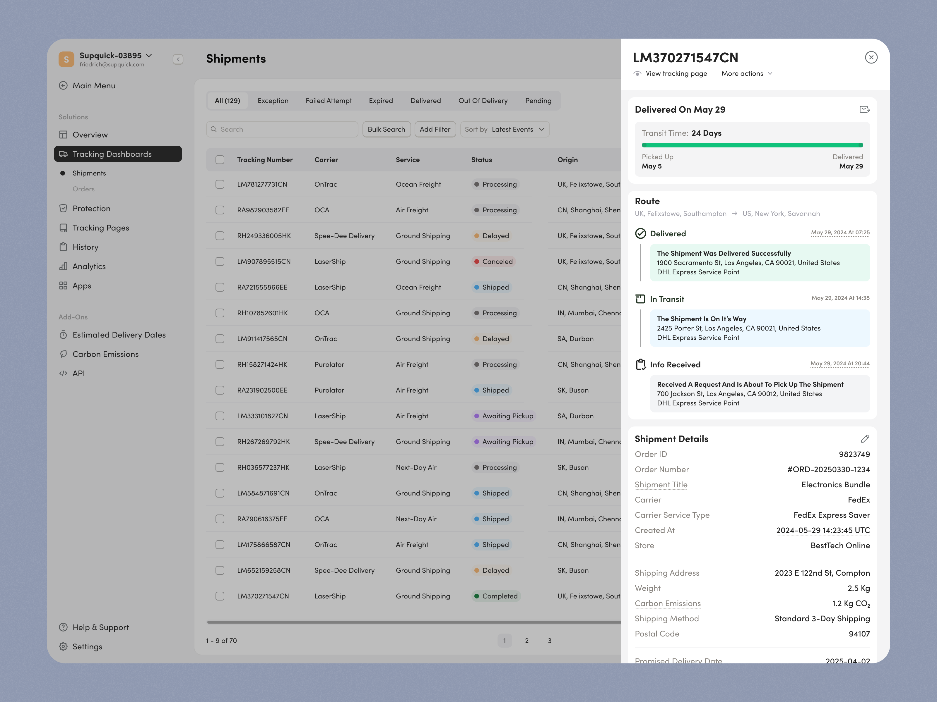Select checkbox for row RH249336005HK
The height and width of the screenshot is (702, 937).
220,236
